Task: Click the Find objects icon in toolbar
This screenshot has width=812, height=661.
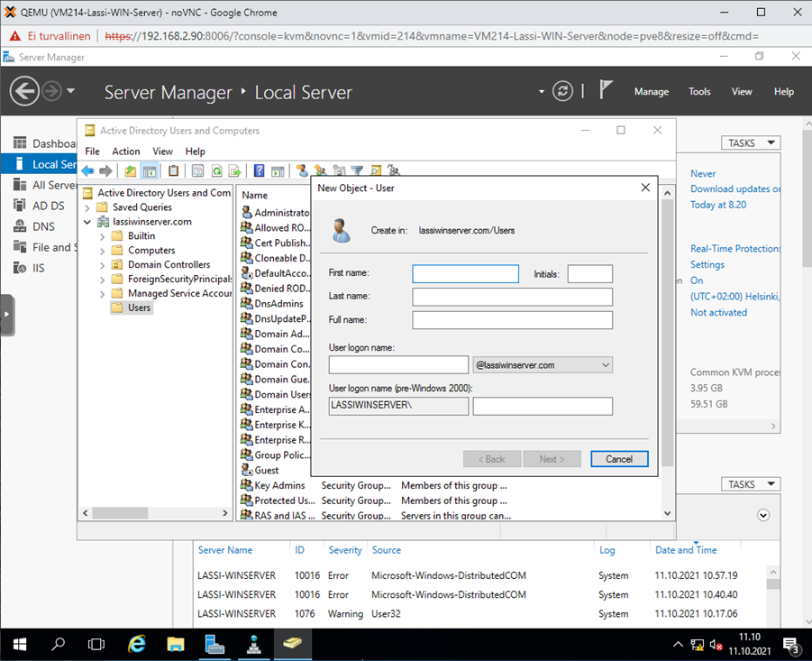Action: click(376, 170)
